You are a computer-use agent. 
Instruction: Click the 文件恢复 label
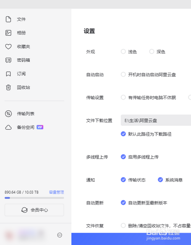click(95, 226)
